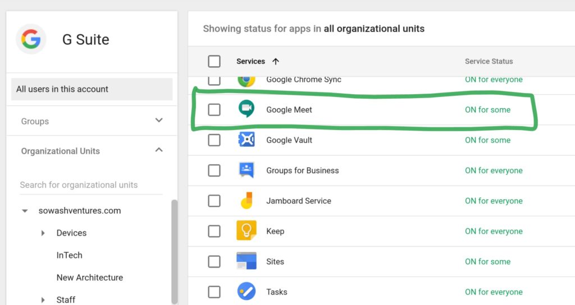Select the New Architecture organizational unit

90,278
